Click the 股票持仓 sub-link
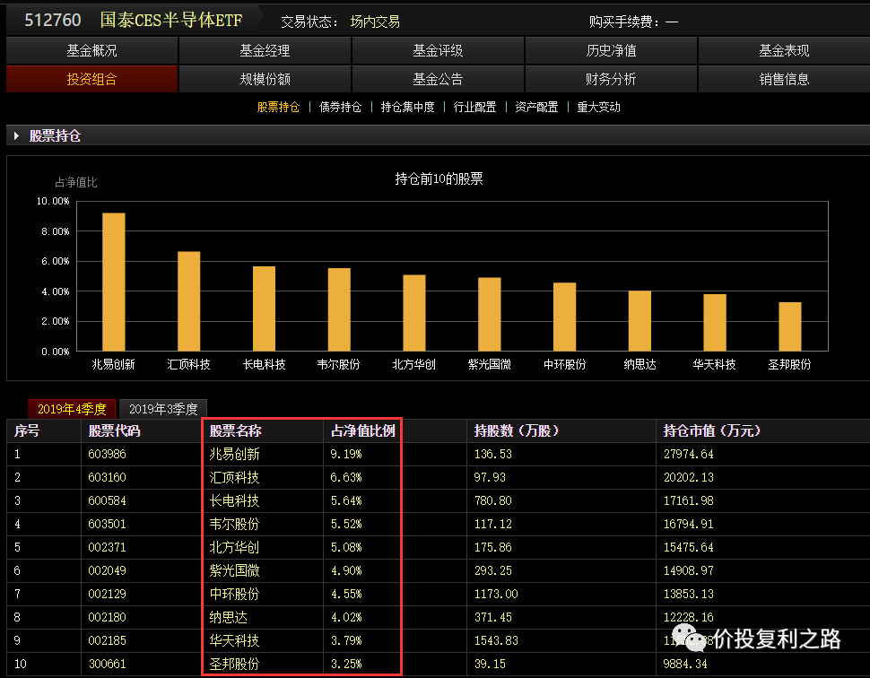870x678 pixels. point(278,107)
